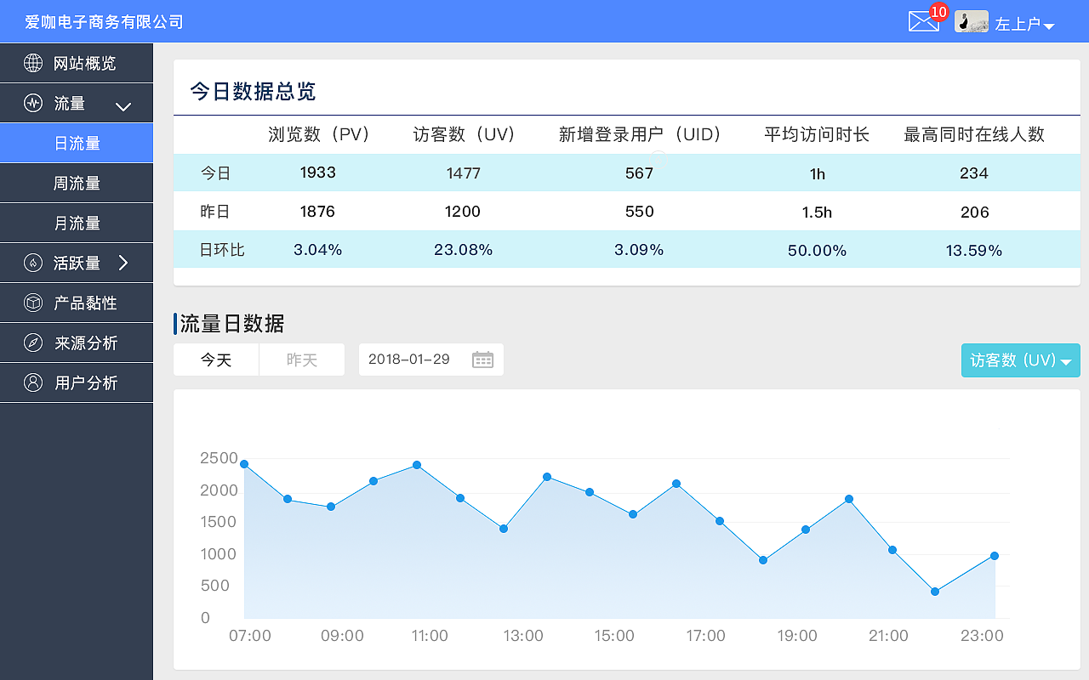The height and width of the screenshot is (680, 1089).
Task: Open the 左上户 account dropdown
Action: (1024, 24)
